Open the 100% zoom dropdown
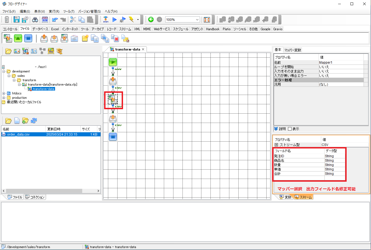The width and height of the screenshot is (371, 250). (x=197, y=19)
